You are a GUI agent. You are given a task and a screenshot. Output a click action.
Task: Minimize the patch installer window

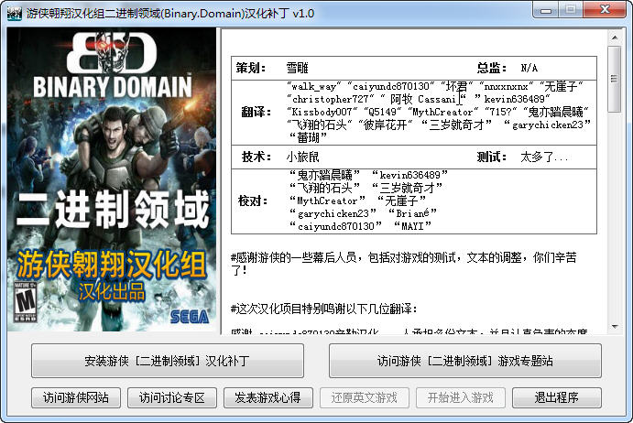[546, 10]
